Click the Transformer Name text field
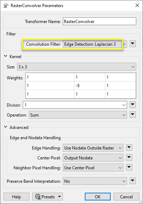 tap(99, 21)
